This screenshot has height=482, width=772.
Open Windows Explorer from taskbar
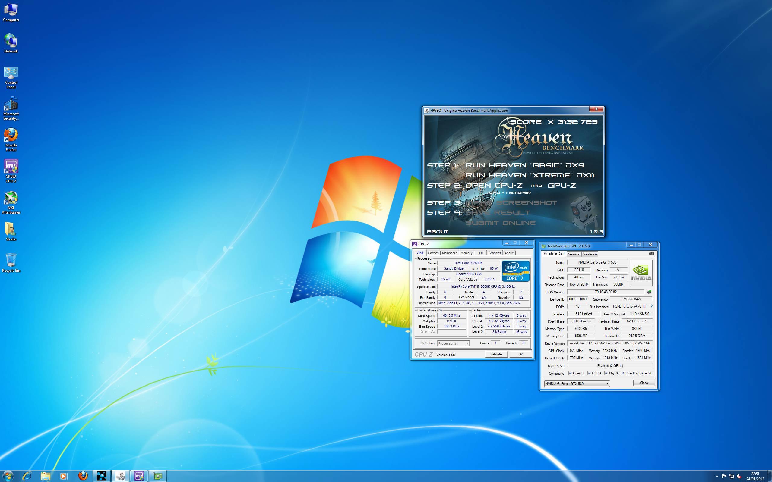[x=45, y=476]
